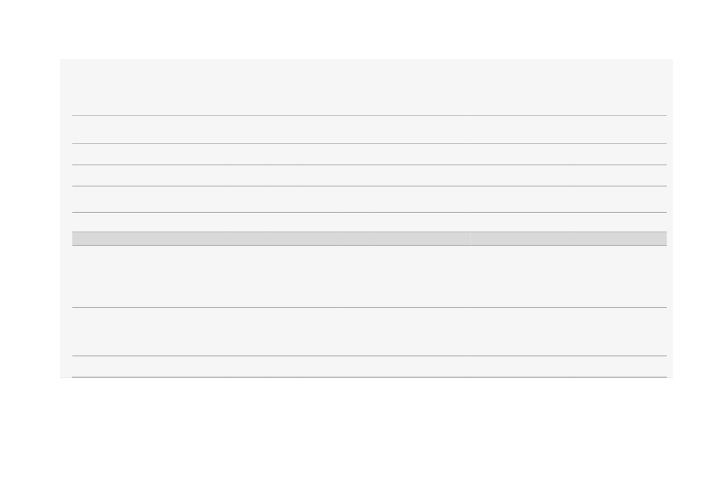The width and height of the screenshot is (711, 503).
Task: Click the right segment of the gray row
Action: pyautogui.click(x=569, y=238)
